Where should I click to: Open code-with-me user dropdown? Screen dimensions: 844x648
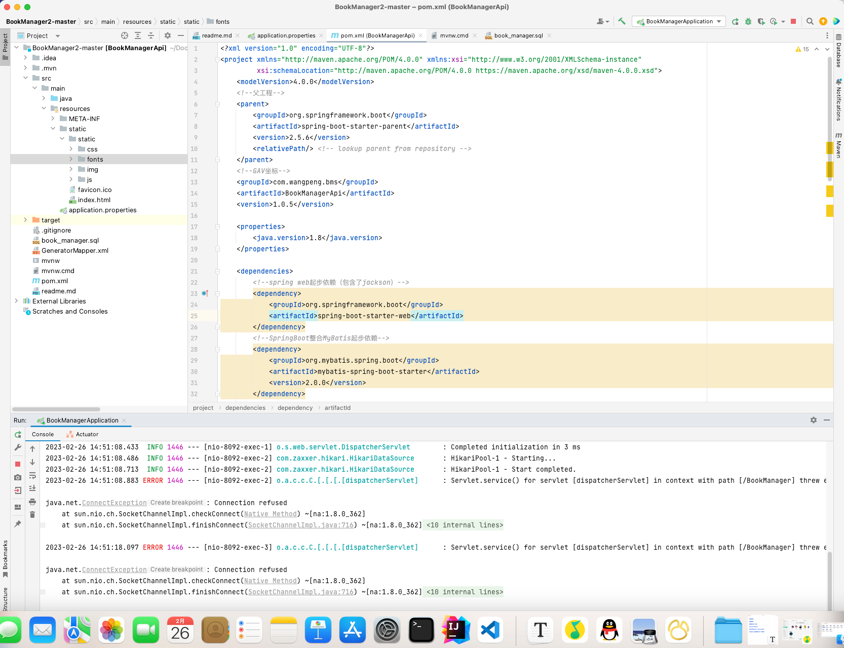coord(603,21)
